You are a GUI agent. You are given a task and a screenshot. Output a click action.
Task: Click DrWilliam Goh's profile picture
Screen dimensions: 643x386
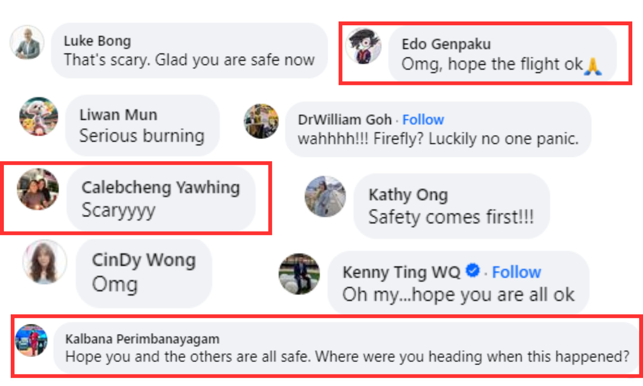pos(261,121)
